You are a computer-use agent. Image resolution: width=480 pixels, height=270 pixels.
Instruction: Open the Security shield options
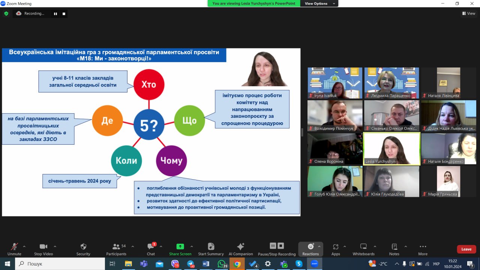click(x=83, y=249)
